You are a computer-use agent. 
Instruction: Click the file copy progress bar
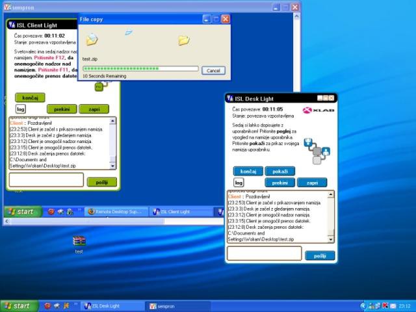point(140,68)
